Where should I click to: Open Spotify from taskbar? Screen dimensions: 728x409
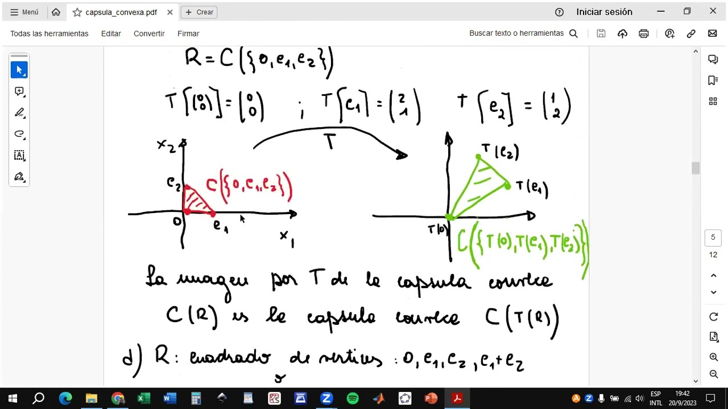353,398
